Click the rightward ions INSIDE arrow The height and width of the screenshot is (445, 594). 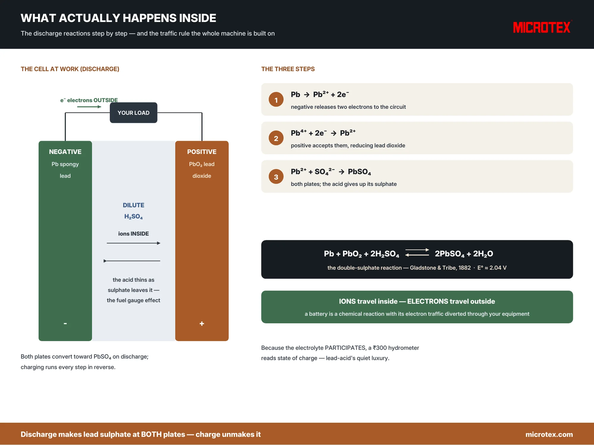pos(133,243)
